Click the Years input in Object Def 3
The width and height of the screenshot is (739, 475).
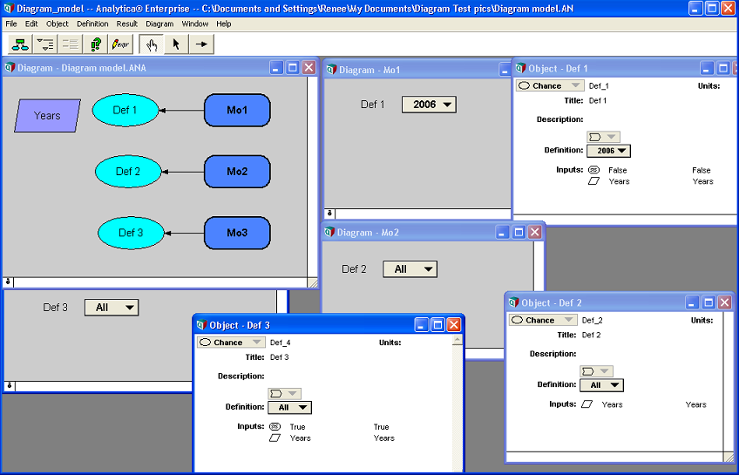tap(300, 438)
